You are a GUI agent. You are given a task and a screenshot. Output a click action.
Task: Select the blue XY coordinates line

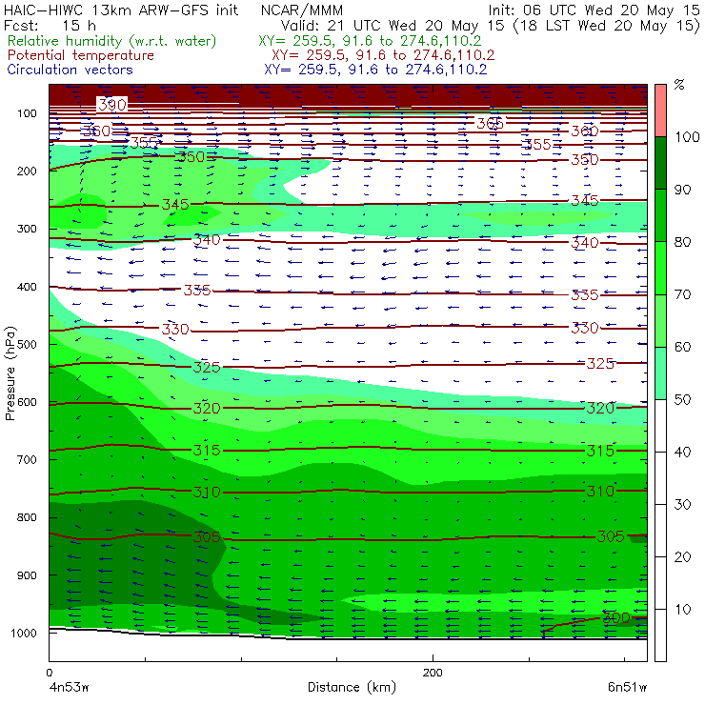tap(375, 70)
